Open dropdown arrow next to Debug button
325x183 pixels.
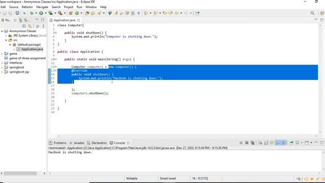coord(36,13)
